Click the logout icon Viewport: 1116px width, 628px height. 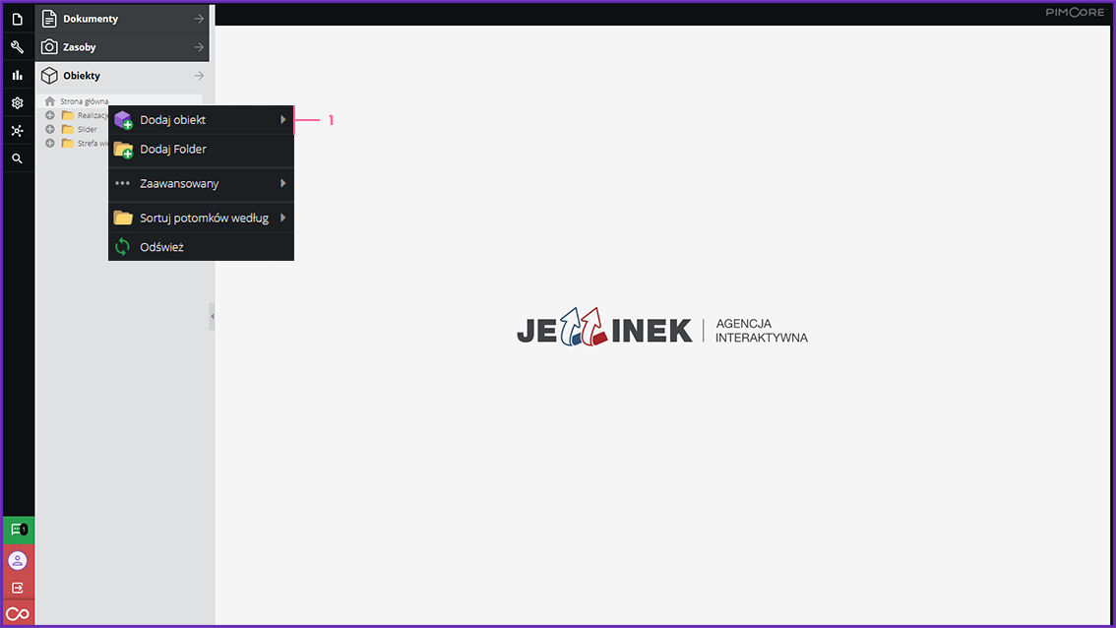click(18, 588)
